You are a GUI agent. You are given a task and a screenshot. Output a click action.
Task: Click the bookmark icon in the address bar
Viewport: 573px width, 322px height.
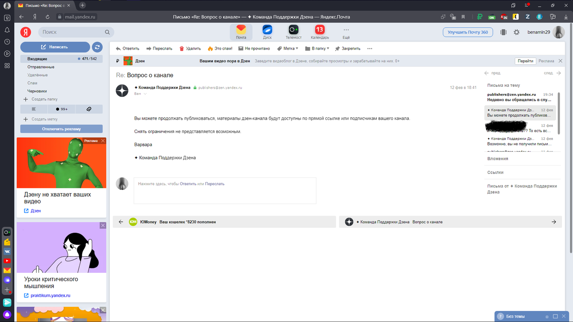point(463,17)
